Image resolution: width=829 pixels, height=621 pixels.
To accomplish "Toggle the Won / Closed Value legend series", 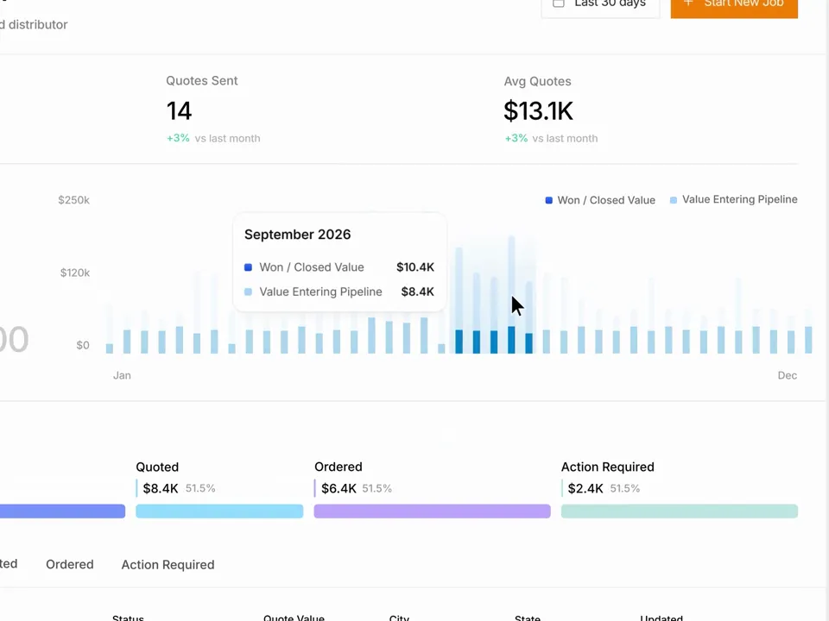I will point(600,200).
